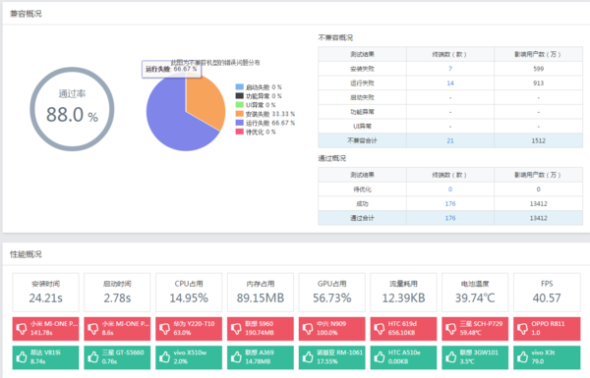Open the 176 link in 通过合计 row
Screen dimensions: 590x378
click(x=450, y=218)
